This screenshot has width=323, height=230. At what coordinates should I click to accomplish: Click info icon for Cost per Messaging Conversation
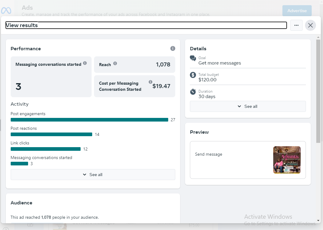[151, 82]
